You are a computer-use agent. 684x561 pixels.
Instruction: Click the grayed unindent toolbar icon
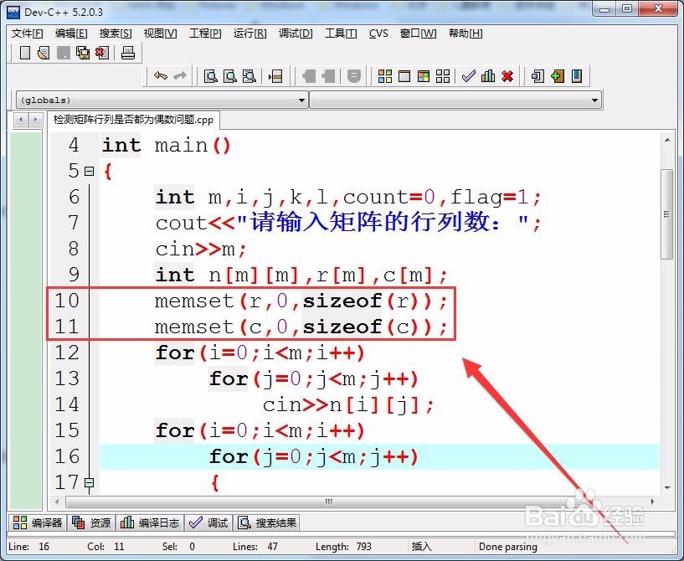click(328, 76)
